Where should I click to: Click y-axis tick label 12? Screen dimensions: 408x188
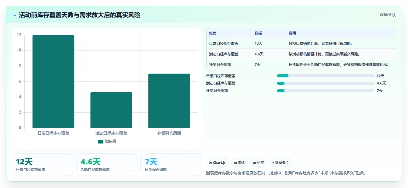click(19, 35)
